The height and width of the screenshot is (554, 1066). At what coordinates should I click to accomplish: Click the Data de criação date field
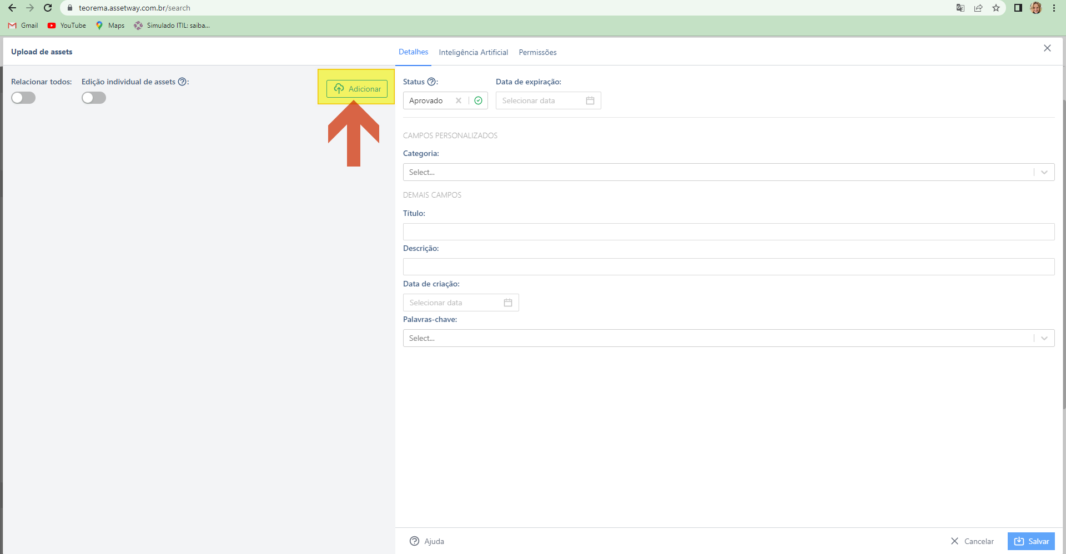tap(461, 303)
